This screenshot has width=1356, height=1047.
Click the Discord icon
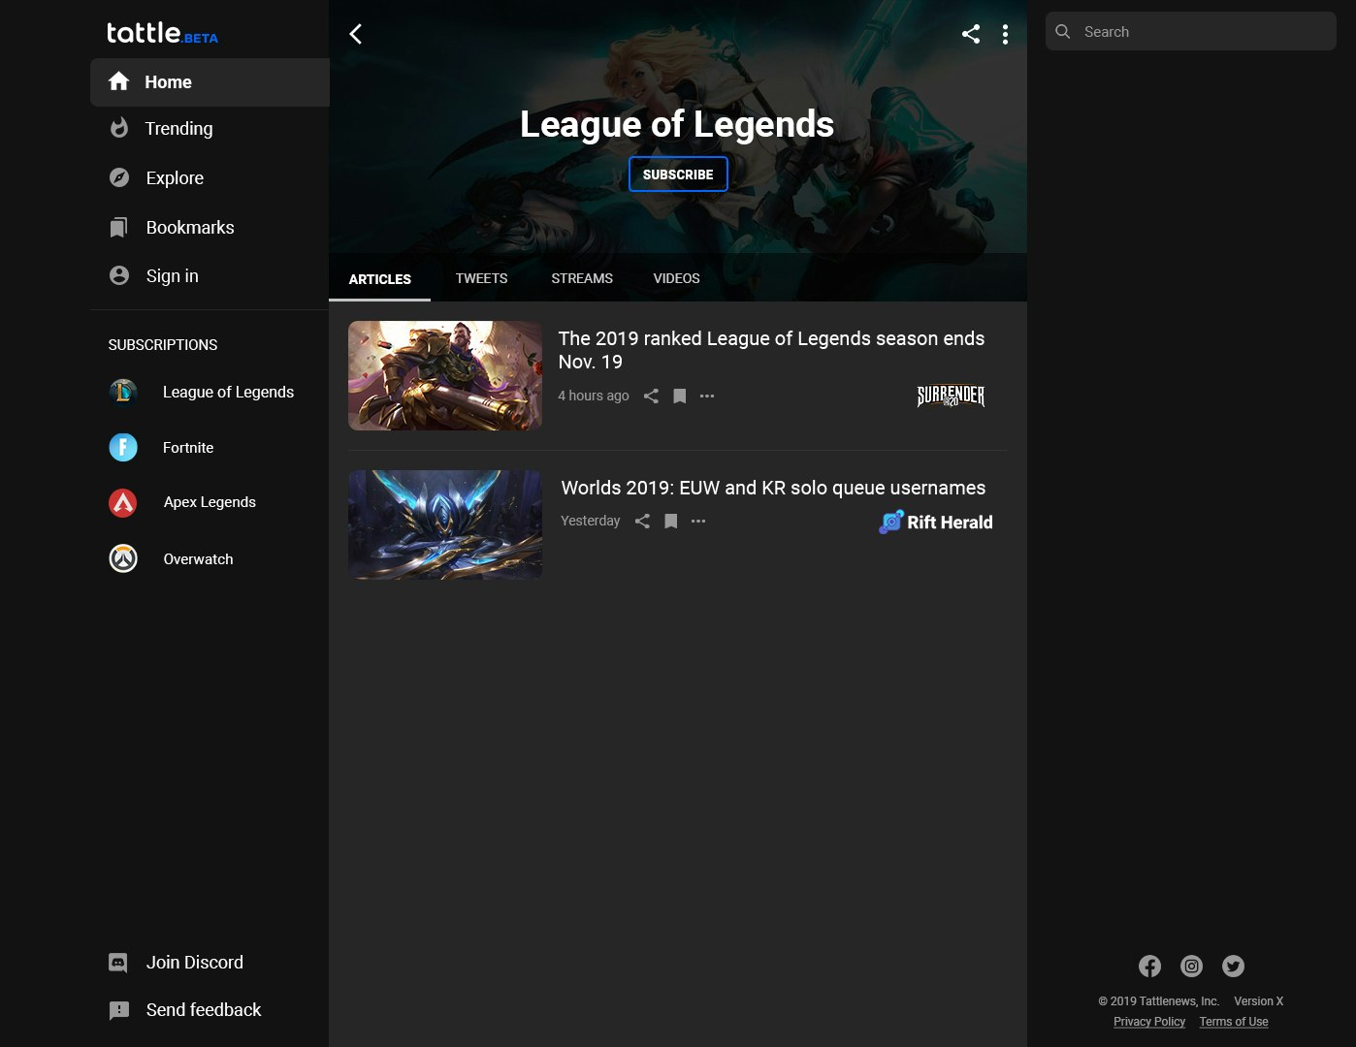(x=118, y=963)
